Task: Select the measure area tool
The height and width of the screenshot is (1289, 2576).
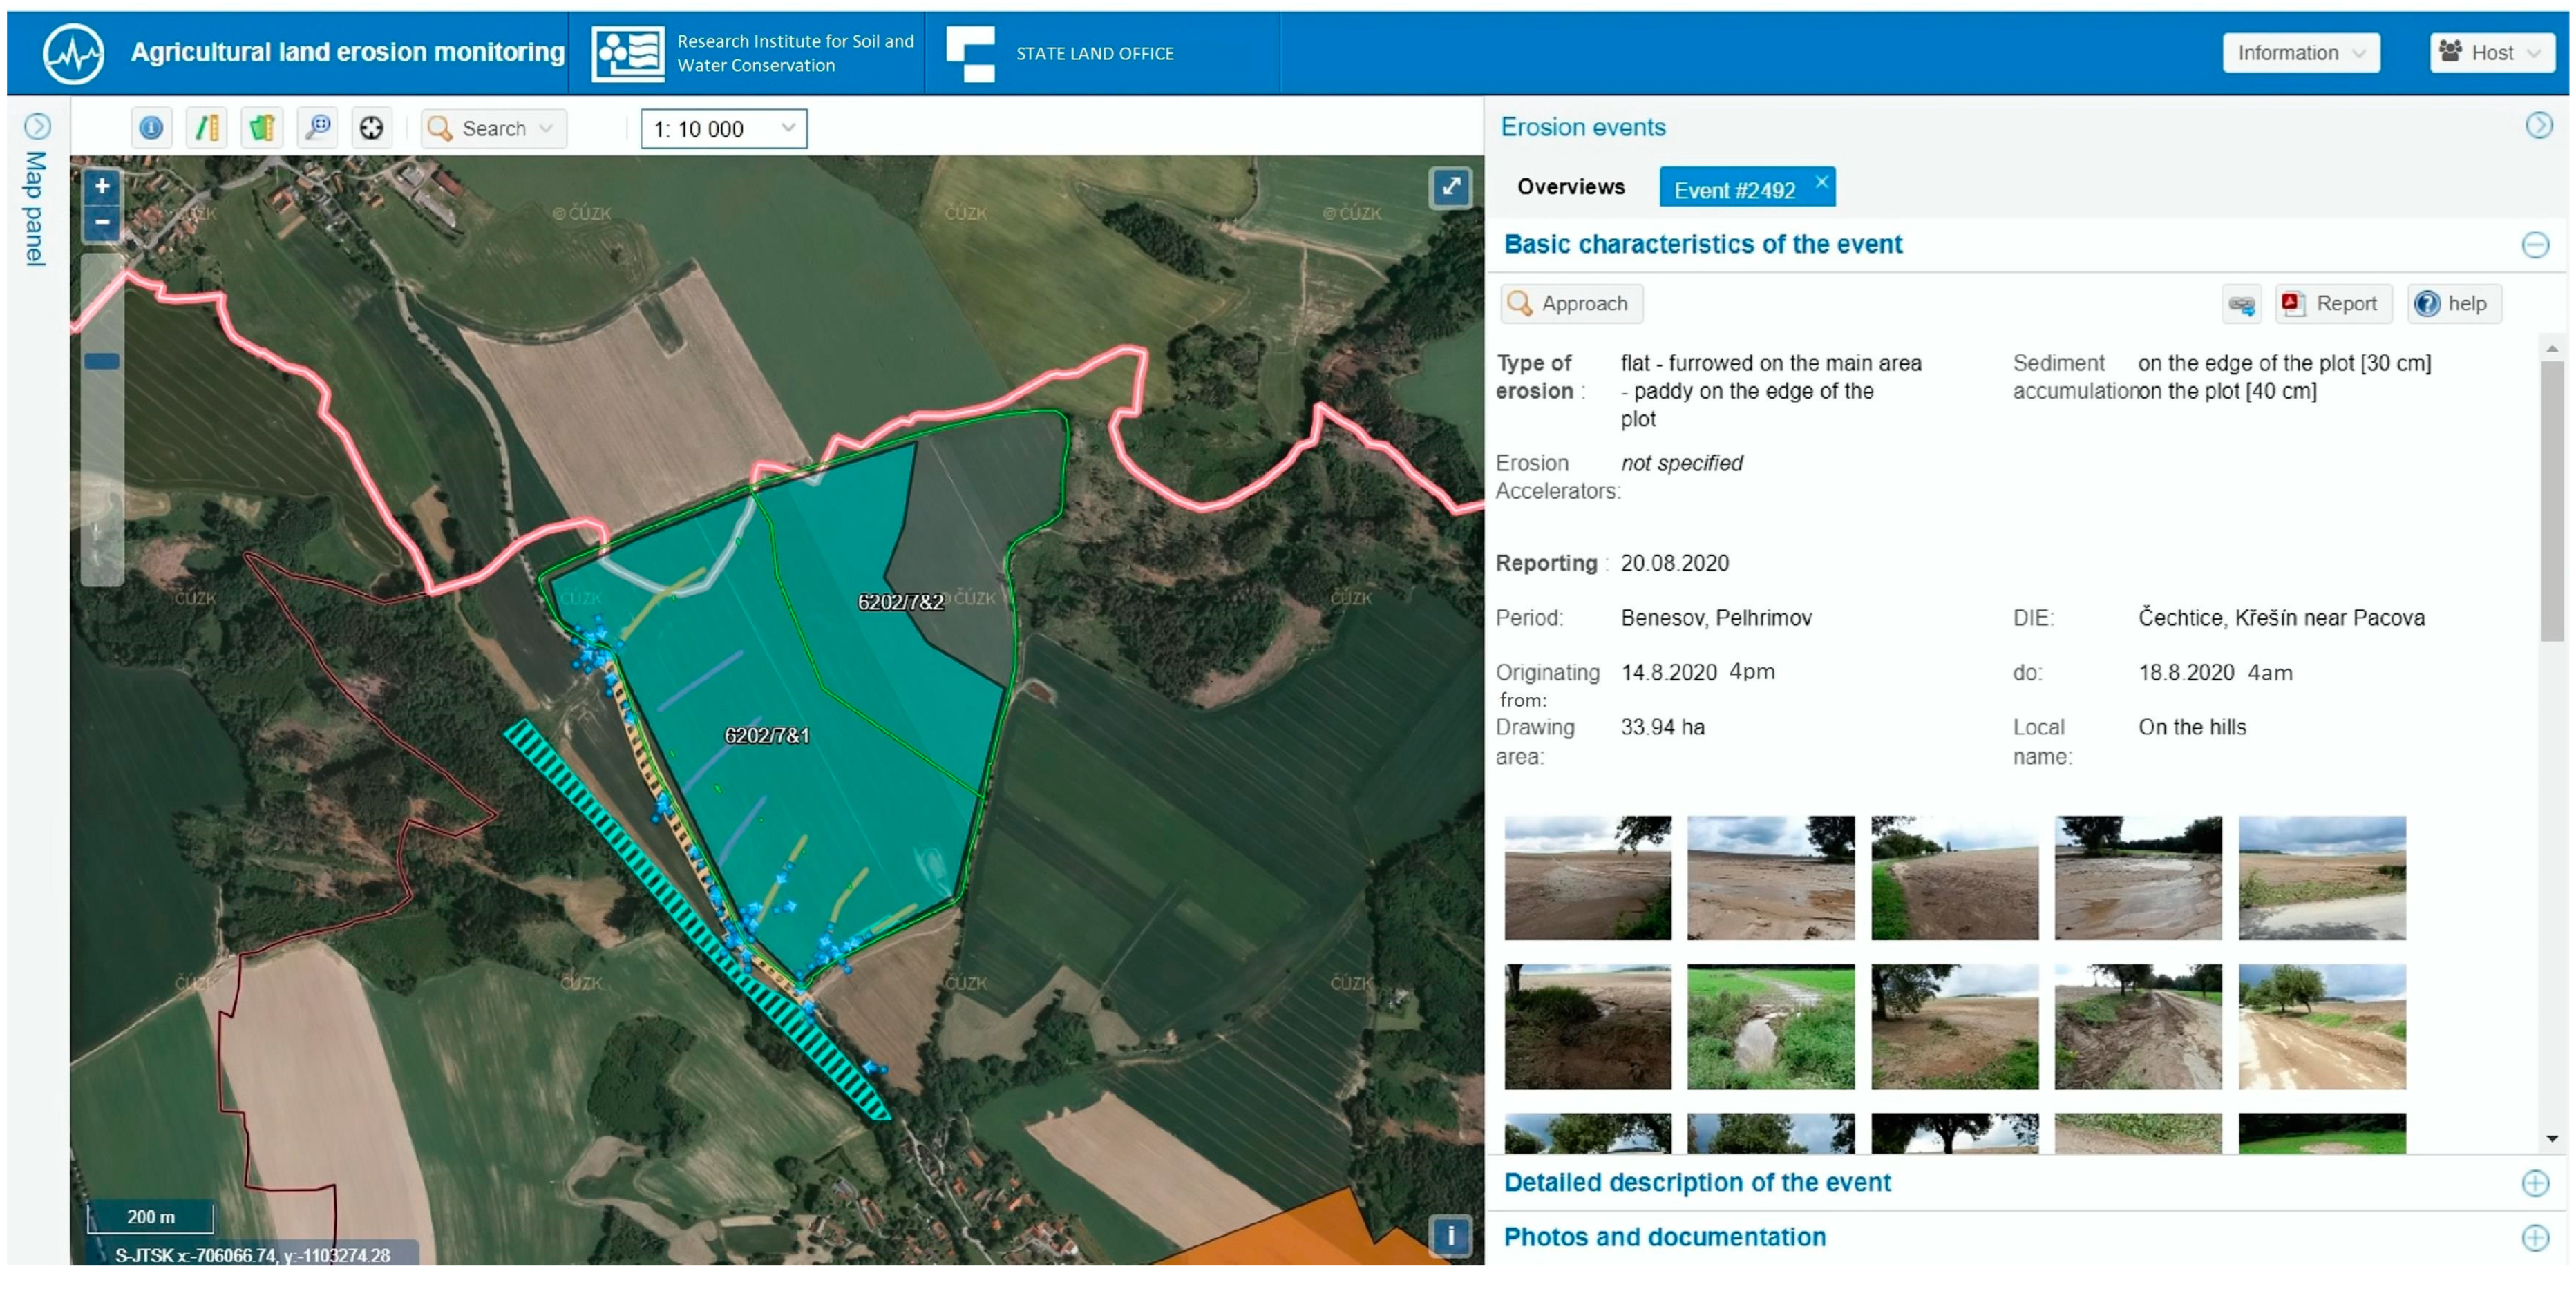Action: pyautogui.click(x=262, y=128)
